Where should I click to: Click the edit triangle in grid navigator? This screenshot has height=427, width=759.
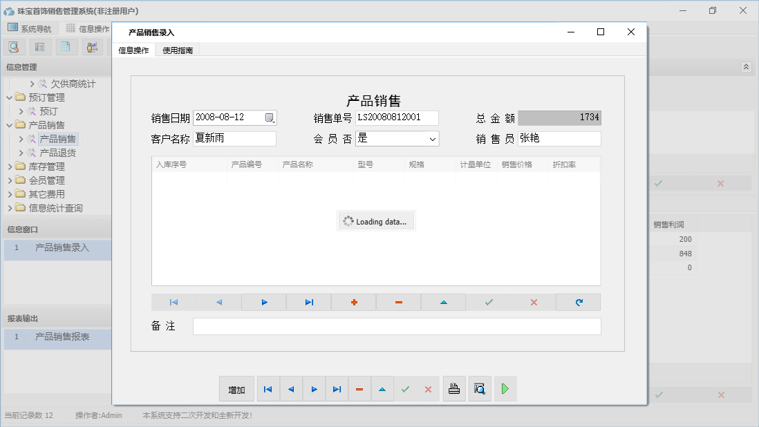click(443, 303)
